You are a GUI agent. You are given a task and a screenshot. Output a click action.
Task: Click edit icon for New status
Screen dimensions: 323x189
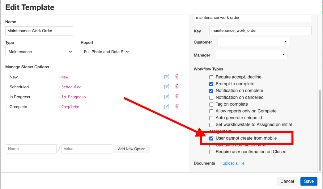click(x=167, y=77)
